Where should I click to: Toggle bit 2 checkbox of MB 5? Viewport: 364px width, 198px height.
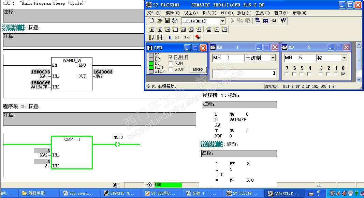click(328, 74)
